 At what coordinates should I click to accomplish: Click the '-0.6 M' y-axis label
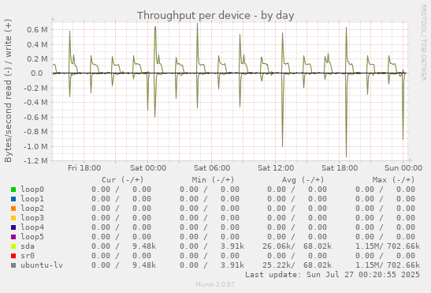pyautogui.click(x=35, y=117)
